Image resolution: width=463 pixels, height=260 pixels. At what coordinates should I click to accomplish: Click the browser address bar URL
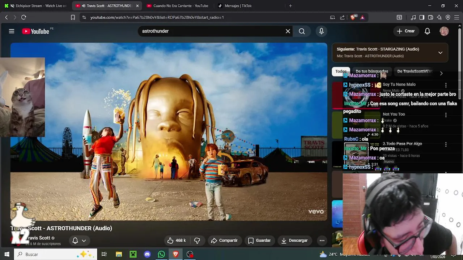[157, 17]
